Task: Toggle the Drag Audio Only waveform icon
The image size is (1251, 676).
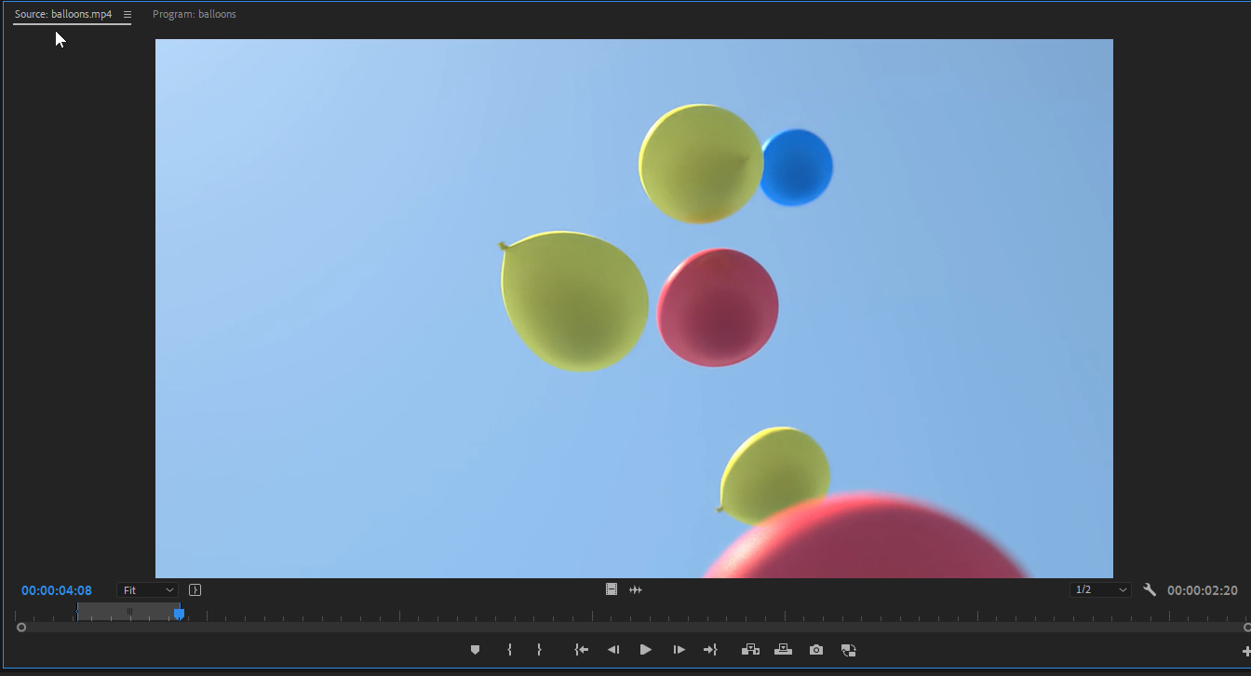Action: pos(636,589)
